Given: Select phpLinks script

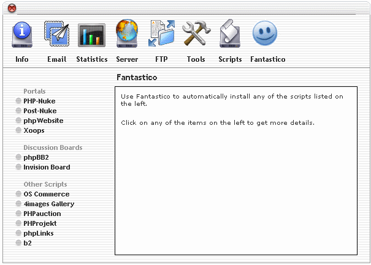Looking at the screenshot, I should click(x=39, y=233).
